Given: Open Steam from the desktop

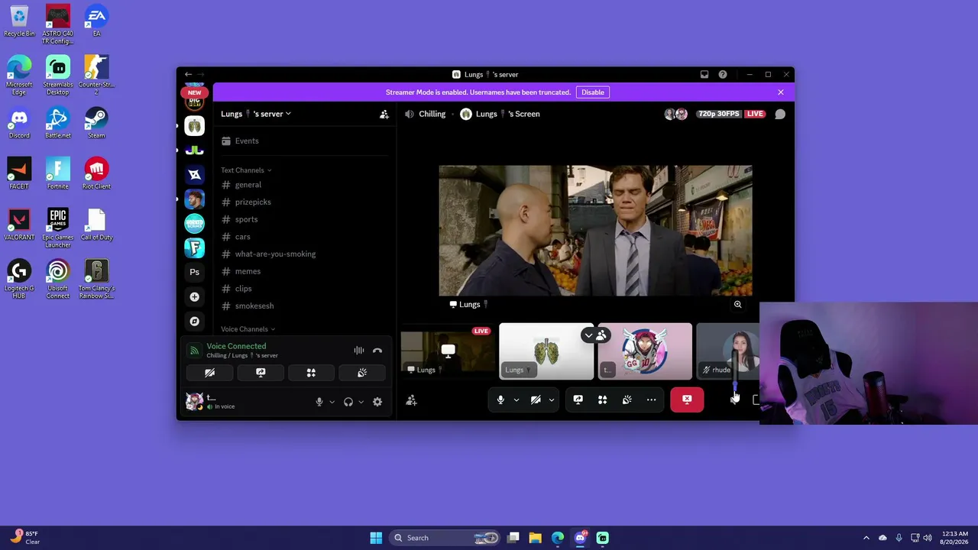Looking at the screenshot, I should [x=96, y=122].
